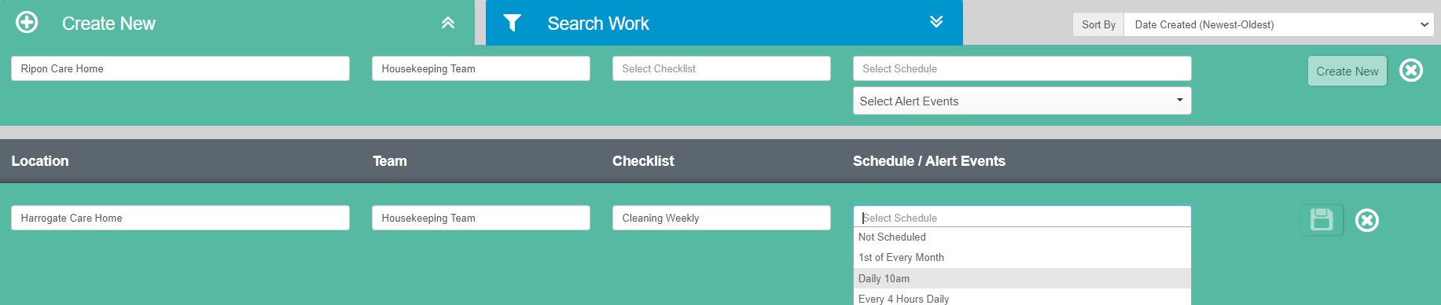
Task: Remove the Harrogate row with the circle X icon
Action: click(1367, 220)
